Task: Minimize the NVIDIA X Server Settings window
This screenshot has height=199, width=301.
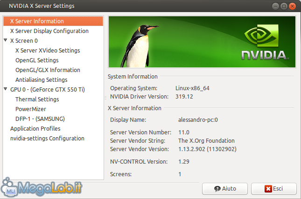Action: (275, 7)
